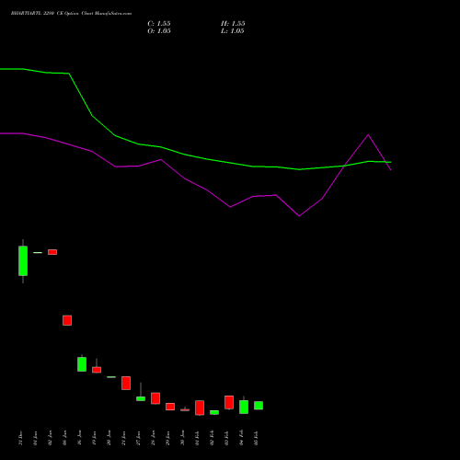Click the red candle for 21 Jan
Image resolution: width=460 pixels, height=460 pixels.
(x=126, y=383)
